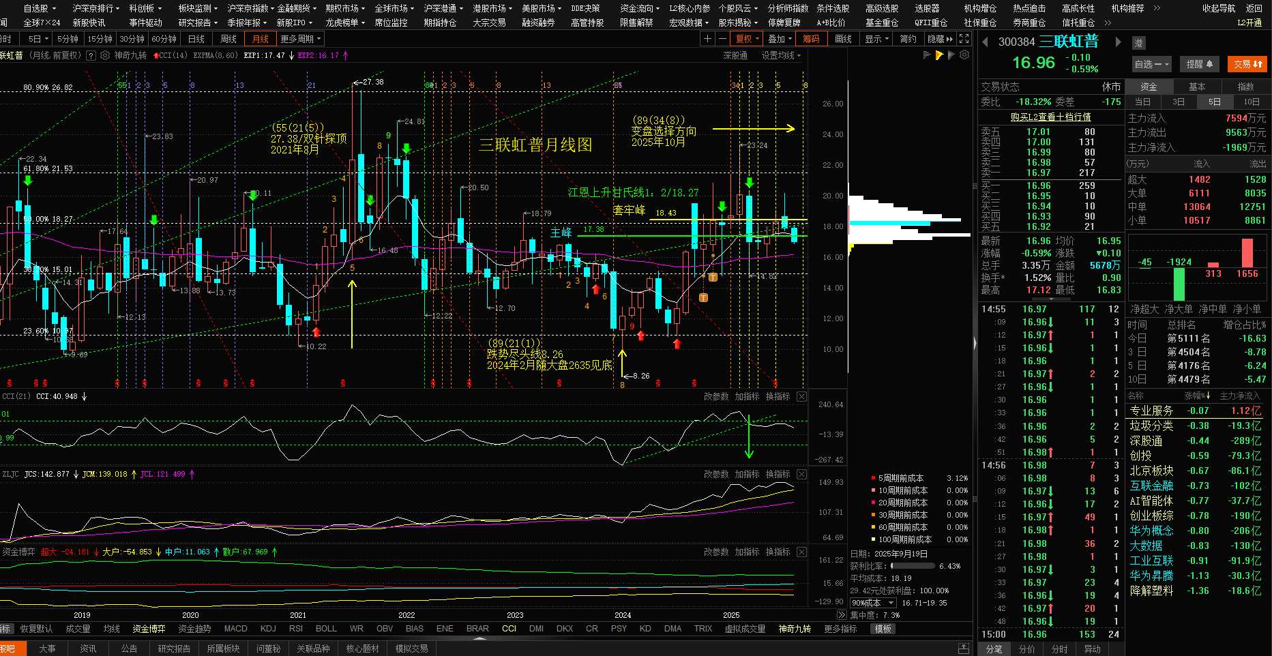Select 10日 fund flow period
Screen dimensions: 1272x656
(x=1252, y=102)
